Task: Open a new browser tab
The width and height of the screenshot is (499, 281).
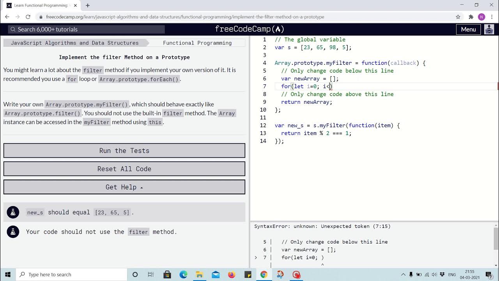Action: point(88,5)
